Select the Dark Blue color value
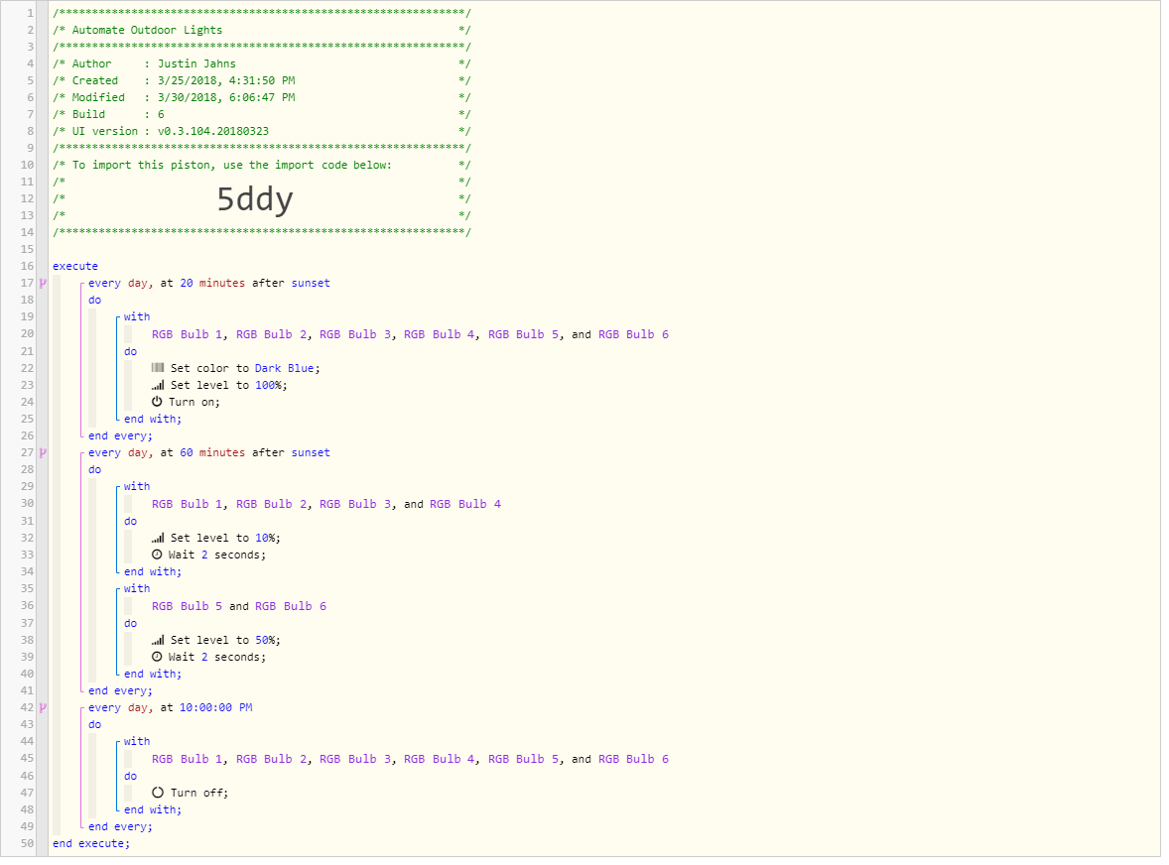This screenshot has height=865, width=1169. (286, 370)
